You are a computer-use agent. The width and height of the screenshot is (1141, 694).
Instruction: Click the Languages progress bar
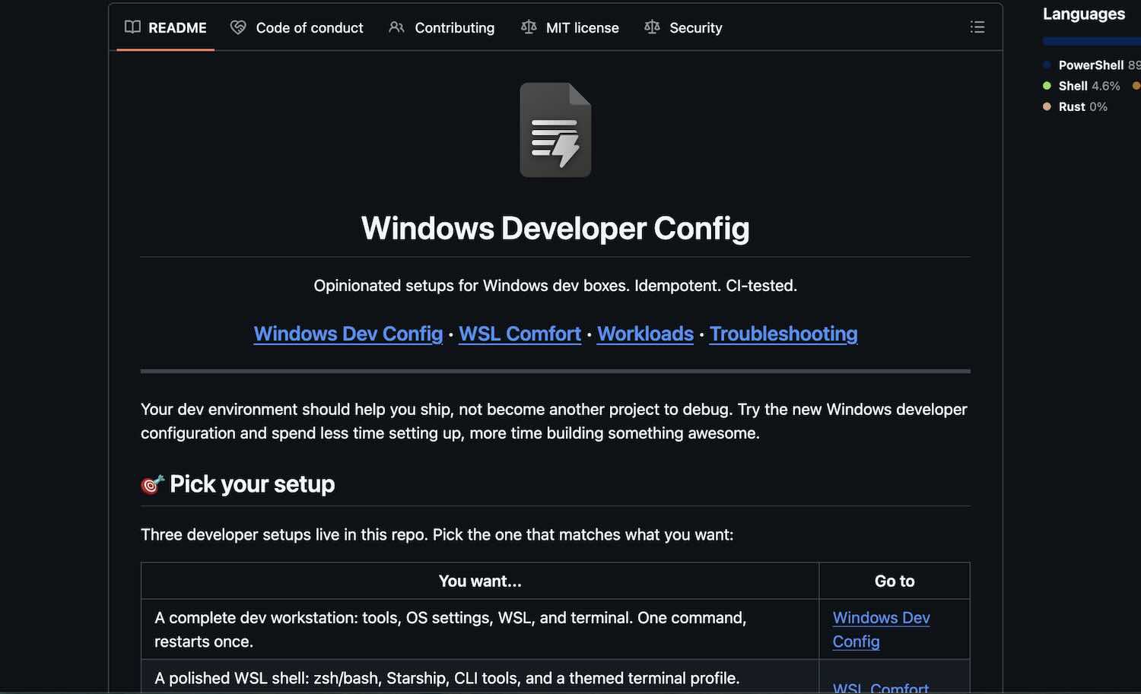click(x=1092, y=41)
